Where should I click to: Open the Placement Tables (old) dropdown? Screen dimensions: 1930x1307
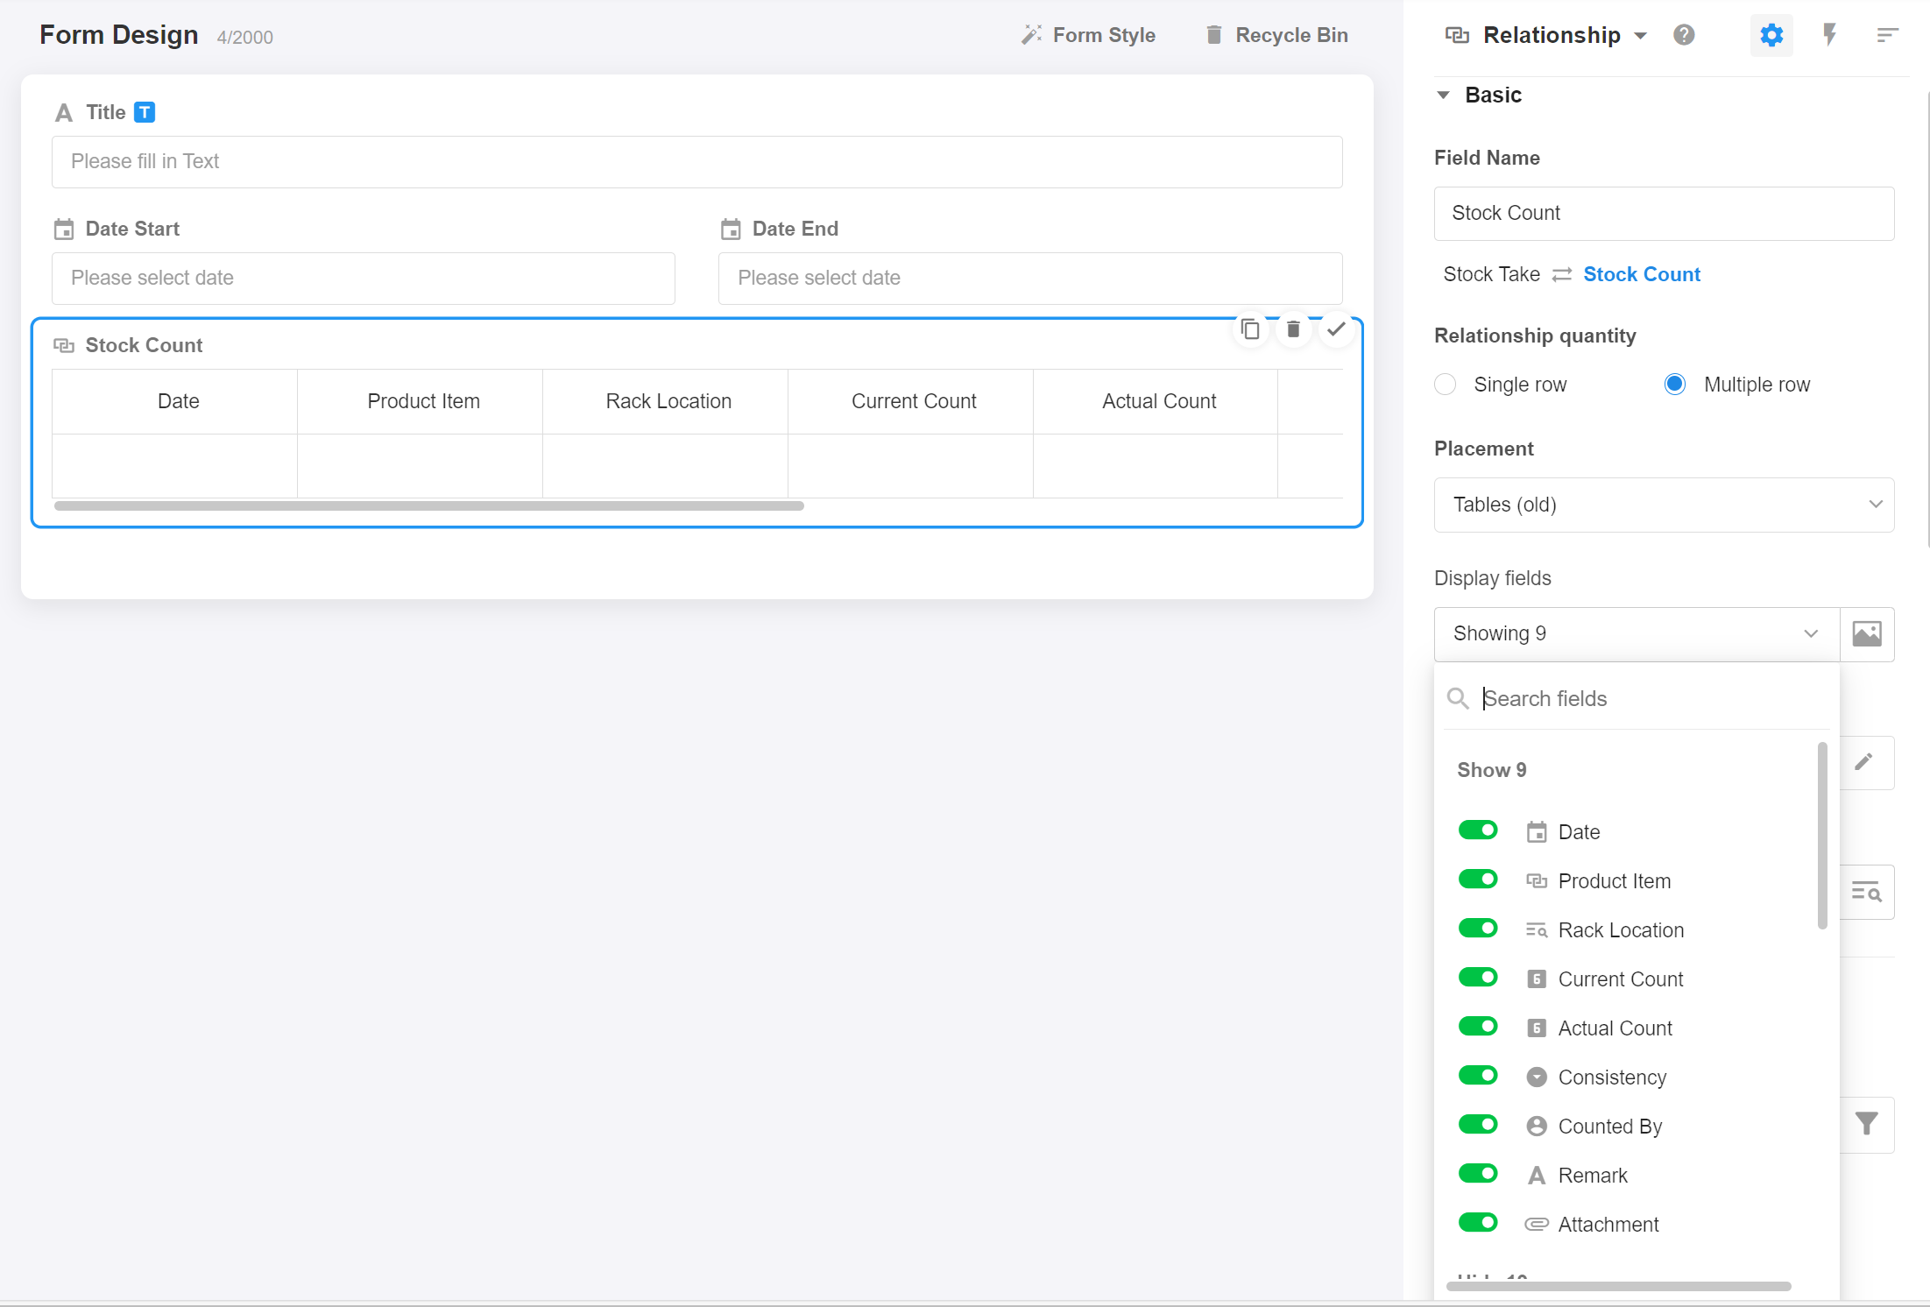tap(1664, 505)
